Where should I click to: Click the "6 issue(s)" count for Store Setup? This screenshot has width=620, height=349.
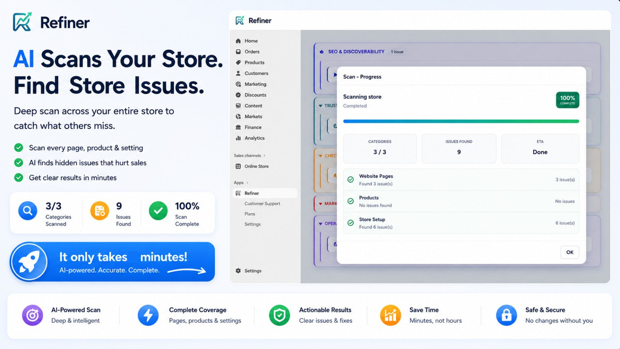pyautogui.click(x=565, y=223)
